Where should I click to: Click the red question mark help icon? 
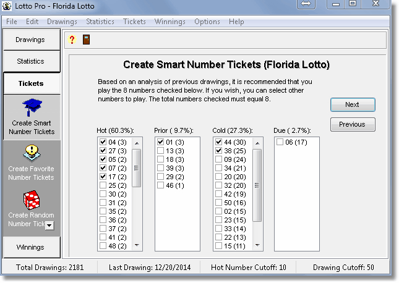(x=72, y=40)
